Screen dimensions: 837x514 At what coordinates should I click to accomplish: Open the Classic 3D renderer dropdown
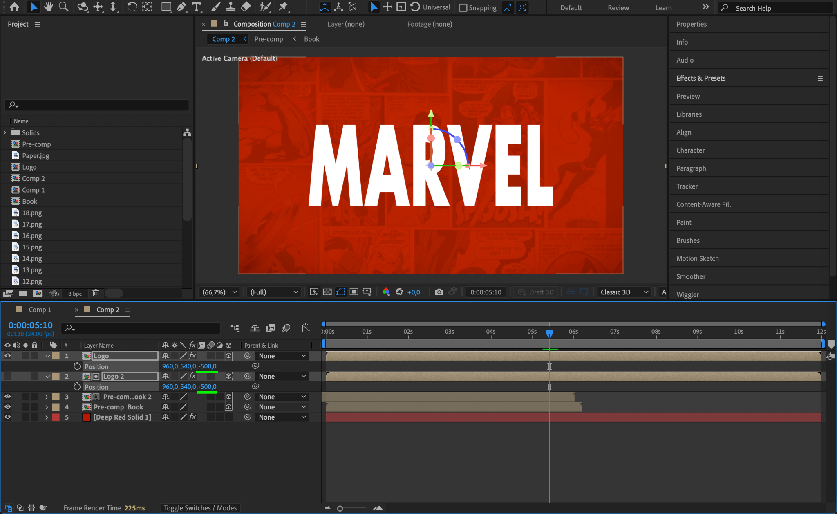[x=624, y=292]
